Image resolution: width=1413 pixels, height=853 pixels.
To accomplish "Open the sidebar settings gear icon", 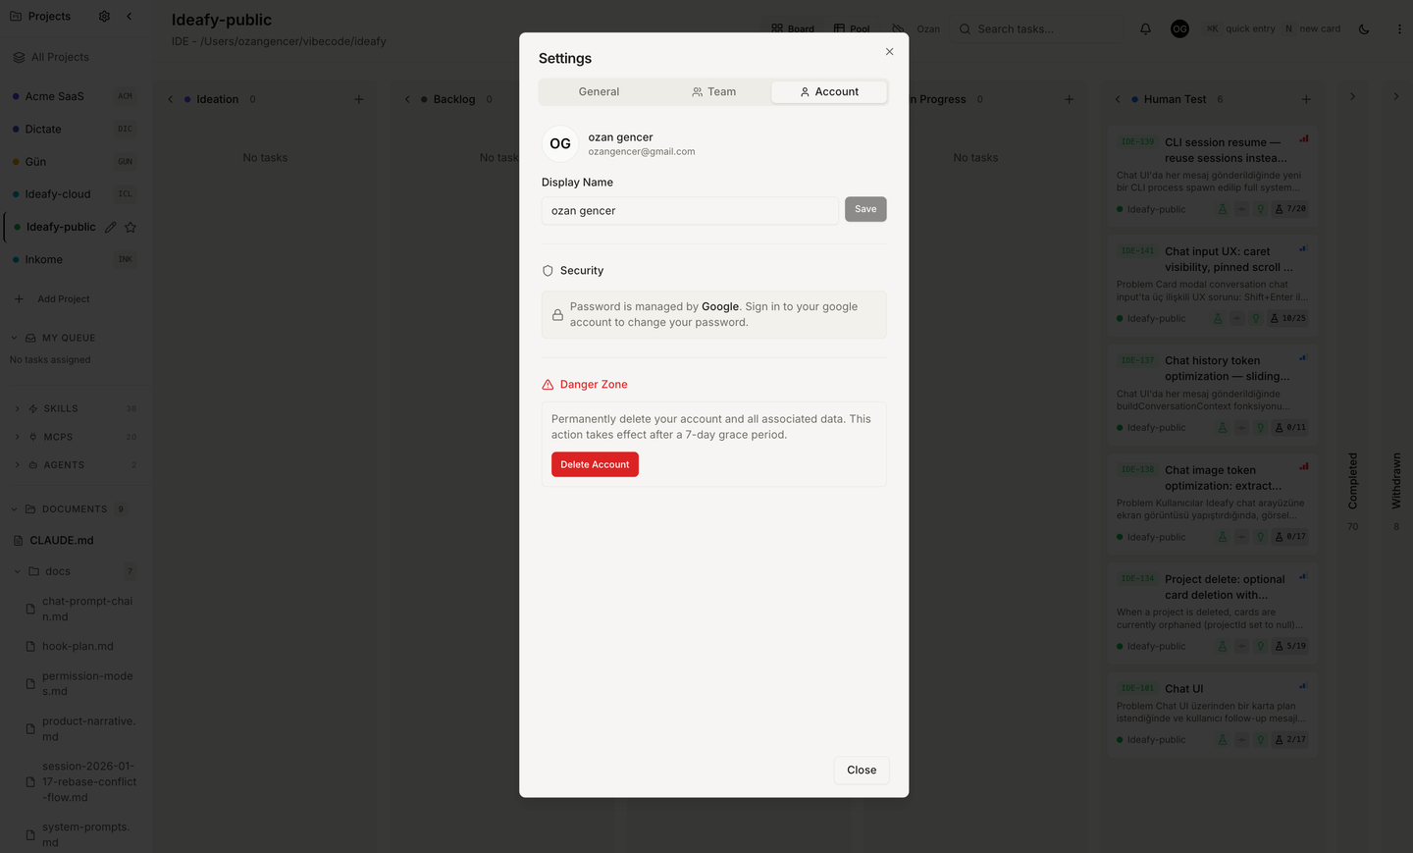I will click(104, 17).
